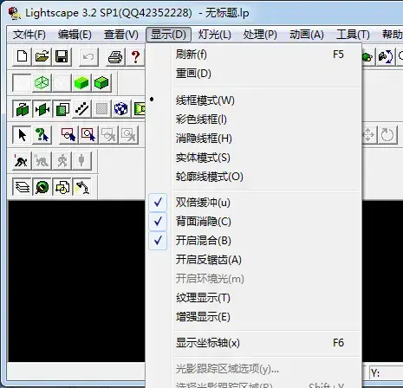The height and width of the screenshot is (388, 403).
Task: Uncheck the 背面消隐(C) menu option
Action: point(254,222)
